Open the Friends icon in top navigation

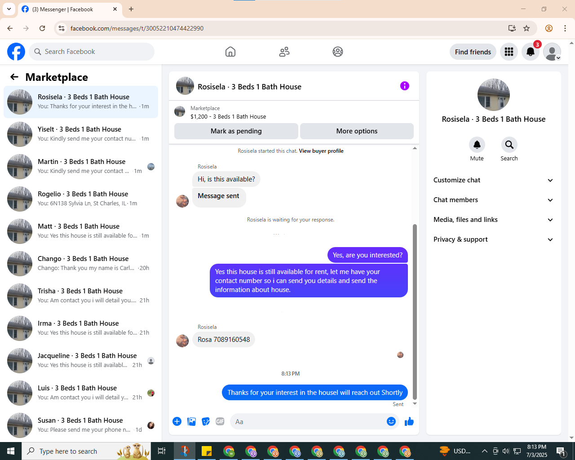[284, 52]
